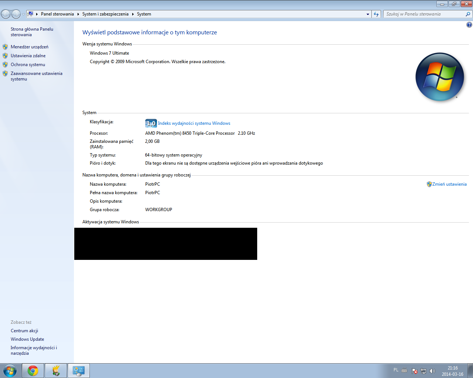The height and width of the screenshot is (378, 473).
Task: Open Windows Update from Zobacz też section
Action: pos(27,339)
